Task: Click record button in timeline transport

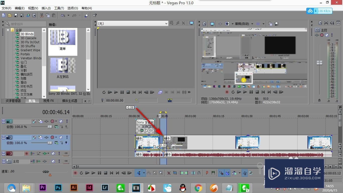Action: tap(75, 173)
